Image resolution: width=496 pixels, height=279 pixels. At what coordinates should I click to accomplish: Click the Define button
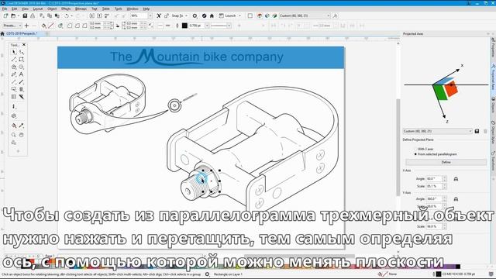point(446,162)
